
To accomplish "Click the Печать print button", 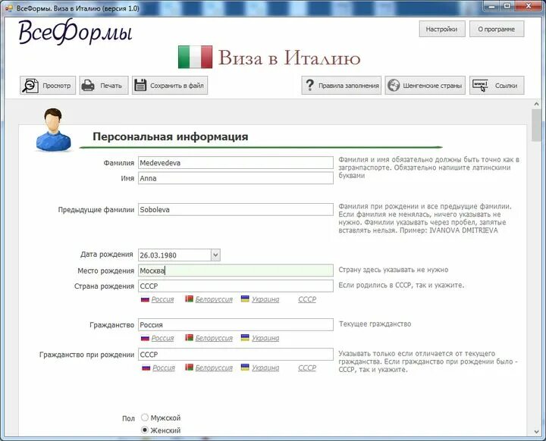I will [x=104, y=86].
